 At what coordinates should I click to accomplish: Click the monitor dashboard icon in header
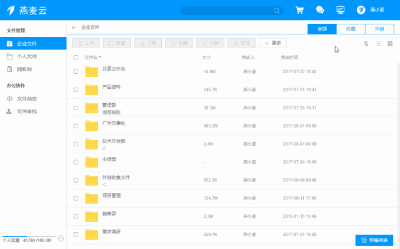pyautogui.click(x=340, y=10)
